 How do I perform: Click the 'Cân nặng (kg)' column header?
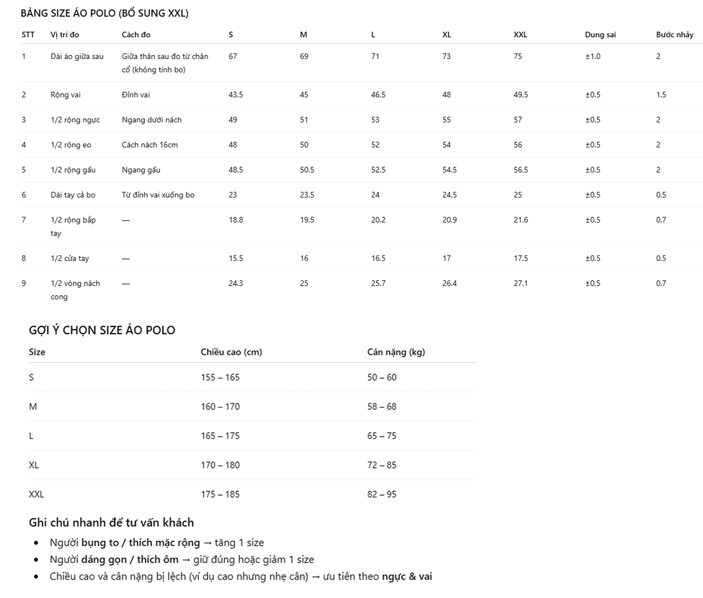[396, 352]
